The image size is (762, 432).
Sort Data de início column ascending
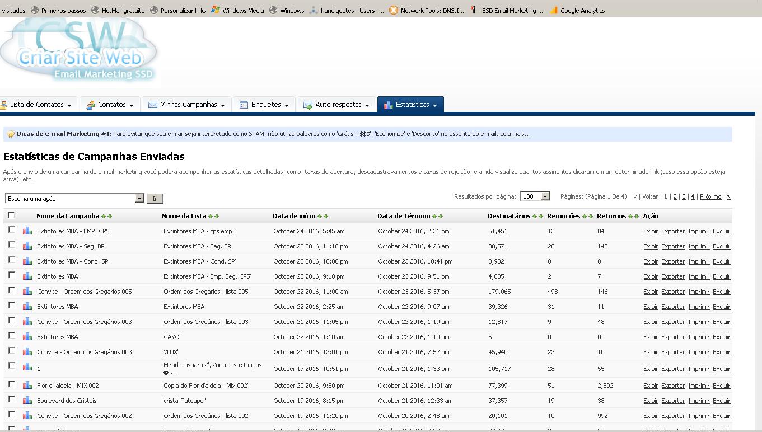[320, 216]
